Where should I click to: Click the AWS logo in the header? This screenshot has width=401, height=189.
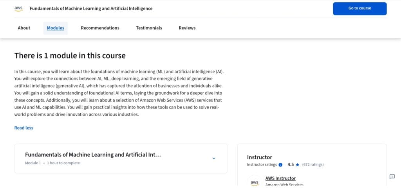point(18,9)
